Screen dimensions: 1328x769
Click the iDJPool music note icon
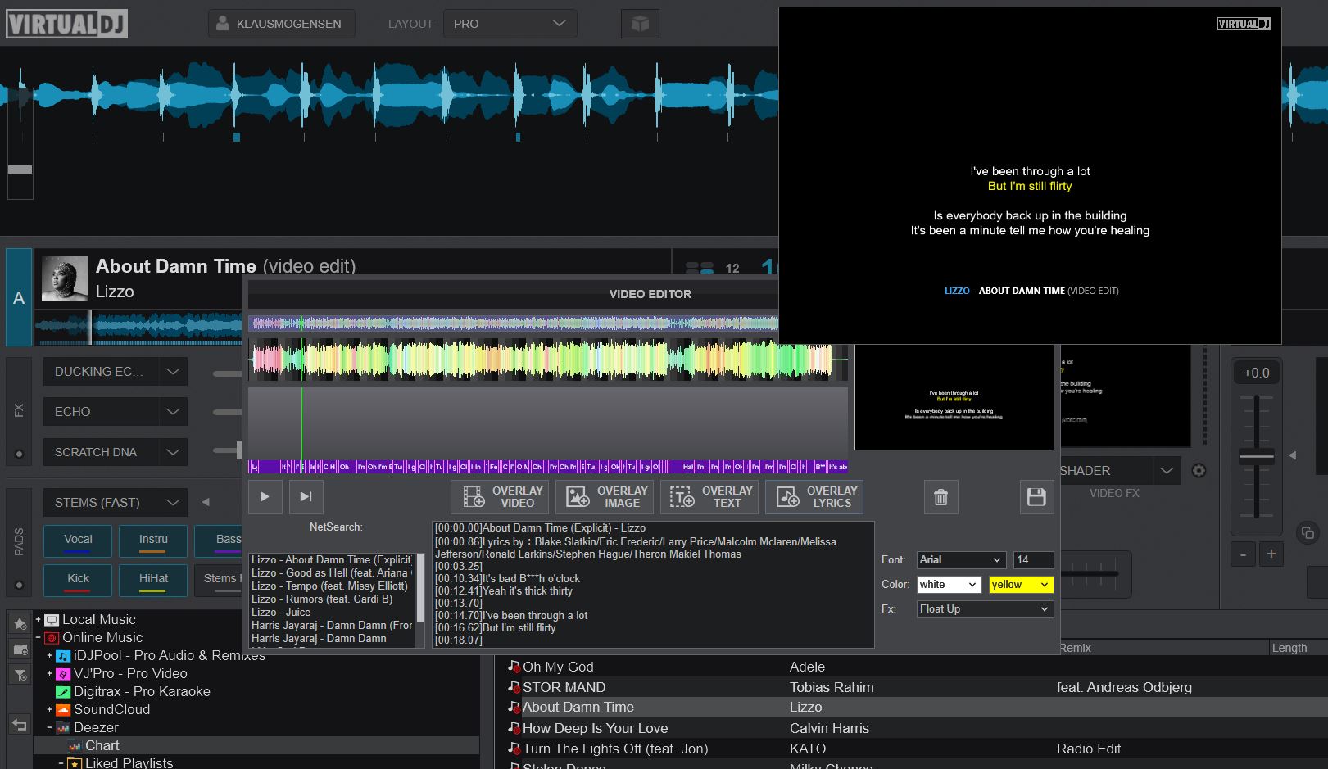pyautogui.click(x=63, y=655)
